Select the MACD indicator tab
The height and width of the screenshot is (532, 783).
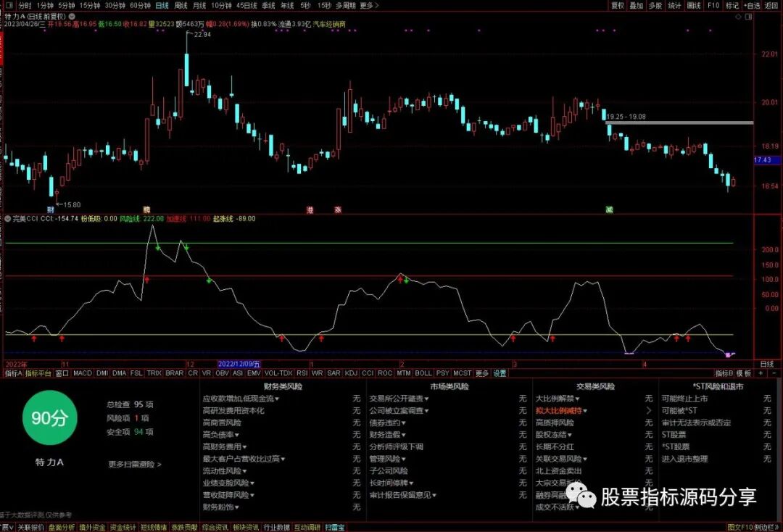coord(83,373)
